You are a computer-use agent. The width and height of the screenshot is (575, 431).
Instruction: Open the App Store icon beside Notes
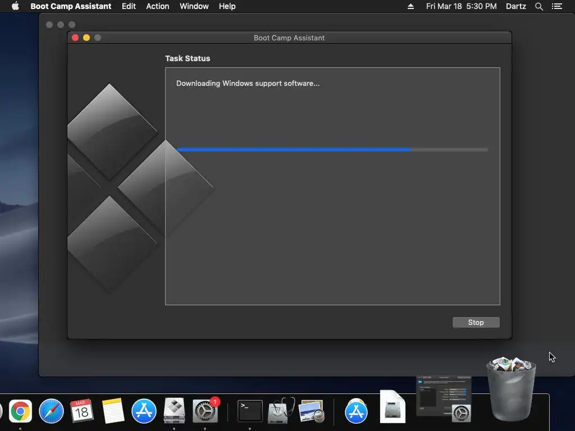pos(144,411)
